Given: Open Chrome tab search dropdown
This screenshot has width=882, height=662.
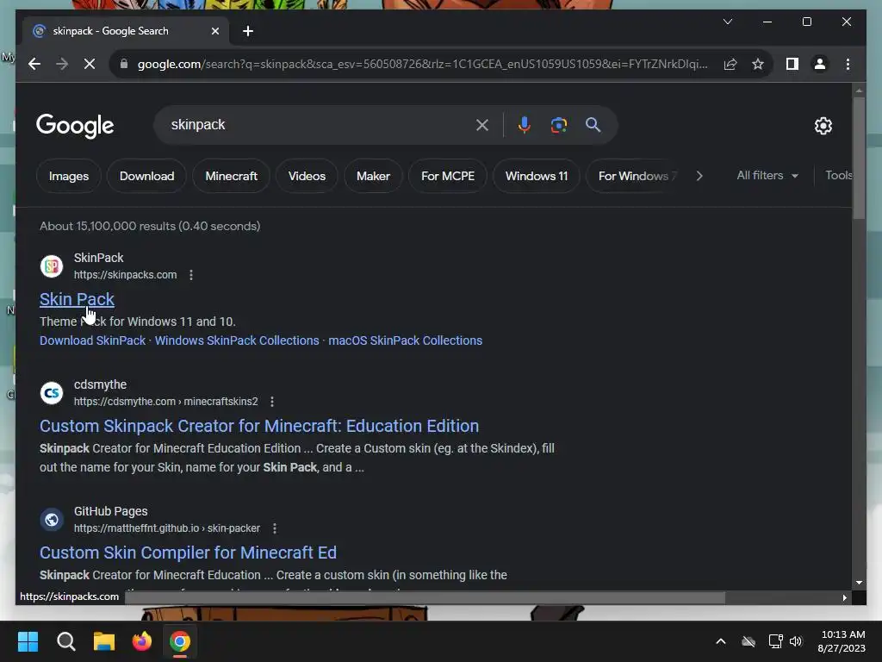Looking at the screenshot, I should 727,22.
